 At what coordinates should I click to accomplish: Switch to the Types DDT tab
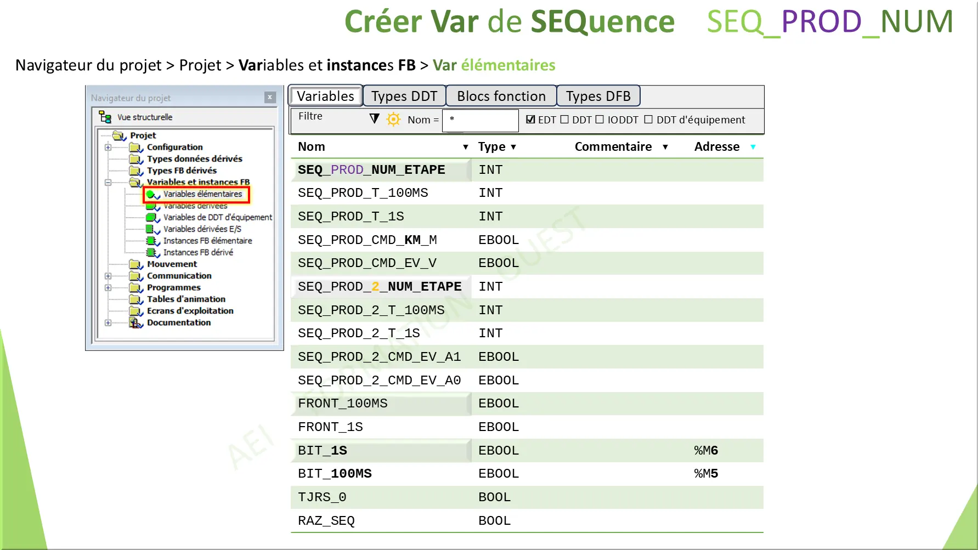click(x=404, y=95)
